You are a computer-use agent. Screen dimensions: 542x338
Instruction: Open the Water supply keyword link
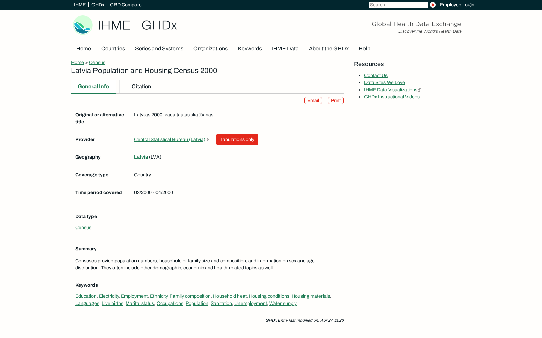pos(283,304)
